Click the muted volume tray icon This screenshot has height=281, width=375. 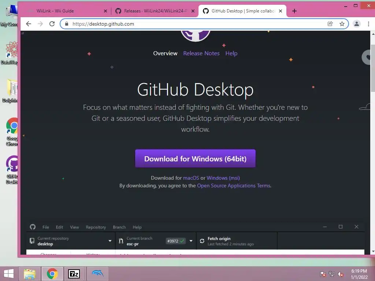click(341, 274)
